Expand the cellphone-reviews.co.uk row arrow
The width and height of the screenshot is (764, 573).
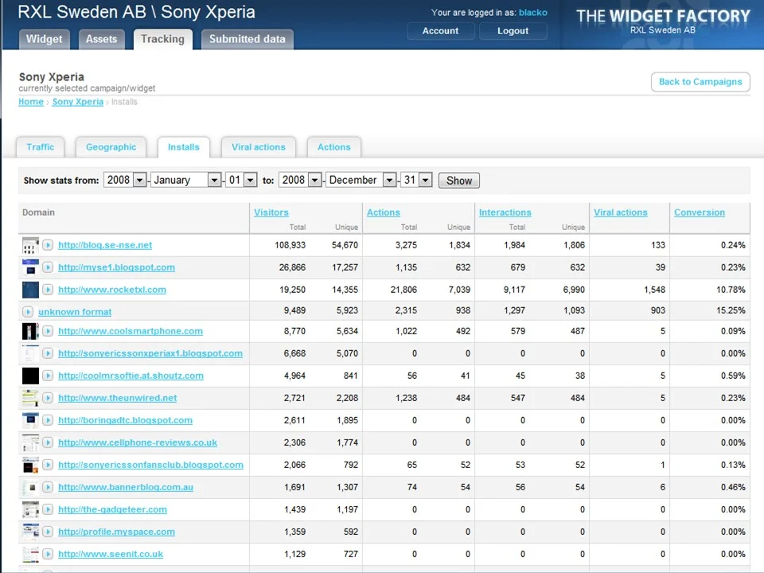pyautogui.click(x=47, y=442)
